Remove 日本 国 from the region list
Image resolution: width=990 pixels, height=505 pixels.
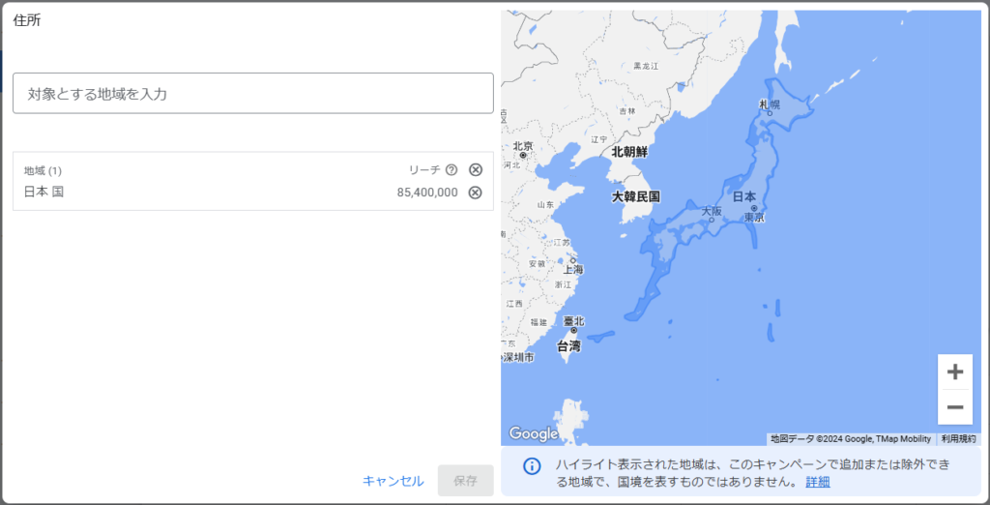tap(475, 193)
